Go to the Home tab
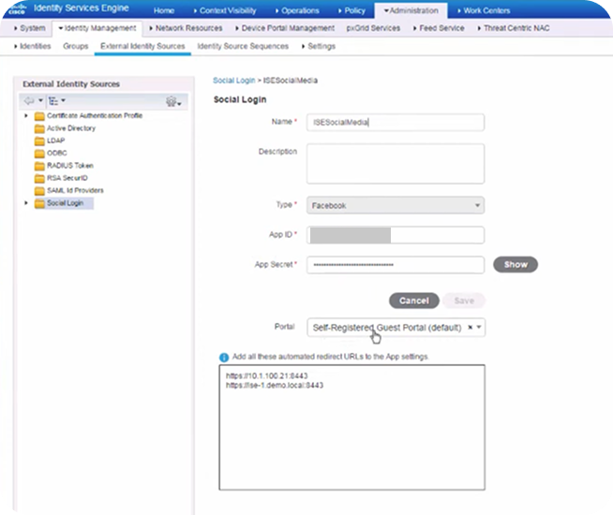 (164, 10)
